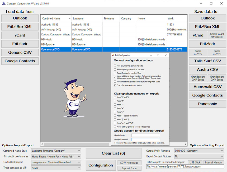Expand the Export Contact Pictures dropdown

point(199,156)
